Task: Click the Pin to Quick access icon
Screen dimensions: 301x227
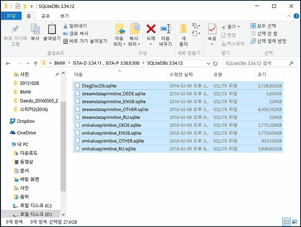Action: coord(15,29)
